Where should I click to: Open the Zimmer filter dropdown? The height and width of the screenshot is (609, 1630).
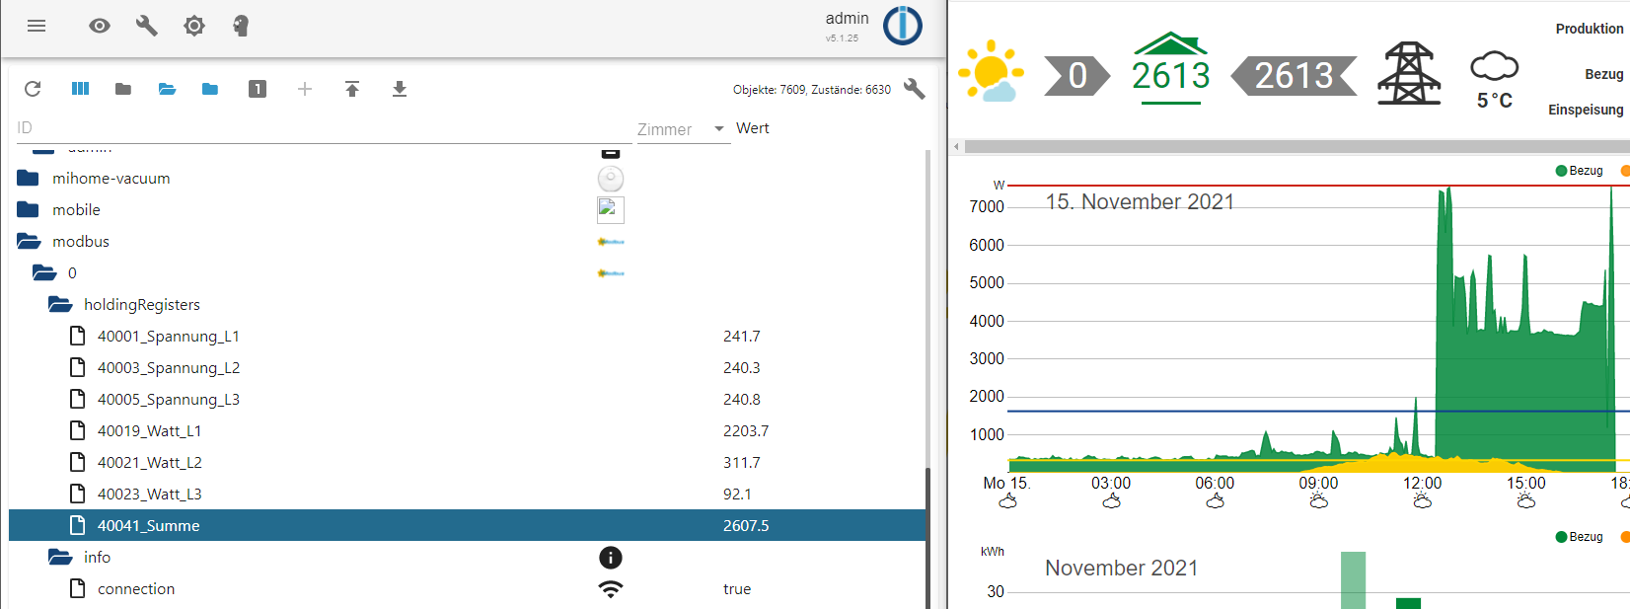point(684,129)
